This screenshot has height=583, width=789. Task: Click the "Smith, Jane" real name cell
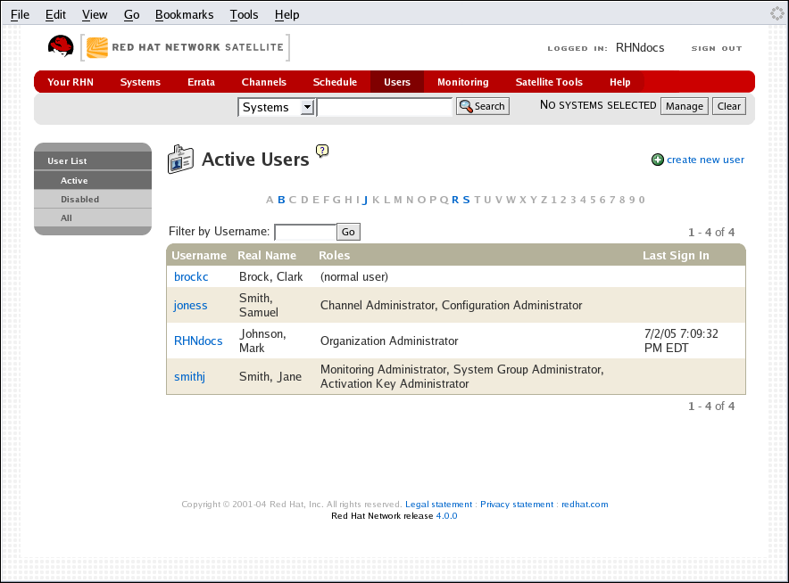[x=270, y=377]
